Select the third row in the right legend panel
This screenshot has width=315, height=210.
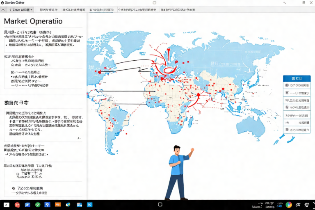[297, 100]
